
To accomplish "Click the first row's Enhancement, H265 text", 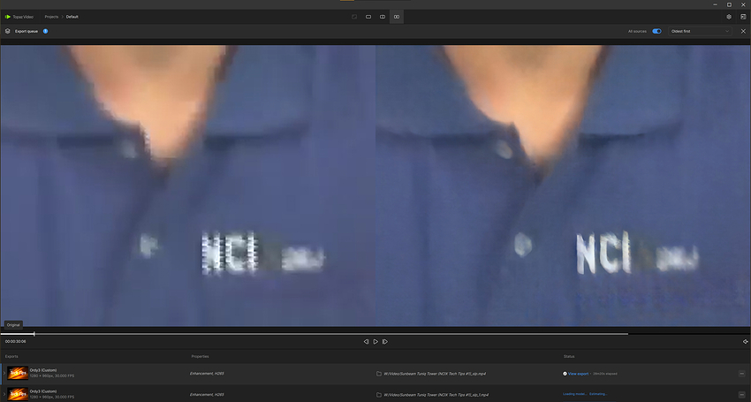I will coord(207,374).
